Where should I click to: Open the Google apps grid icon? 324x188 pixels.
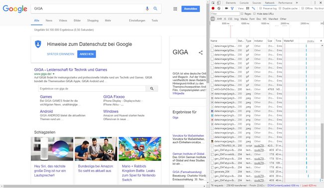point(175,8)
